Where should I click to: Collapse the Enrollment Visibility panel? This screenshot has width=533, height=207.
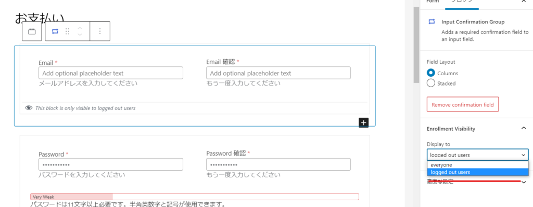(x=524, y=128)
